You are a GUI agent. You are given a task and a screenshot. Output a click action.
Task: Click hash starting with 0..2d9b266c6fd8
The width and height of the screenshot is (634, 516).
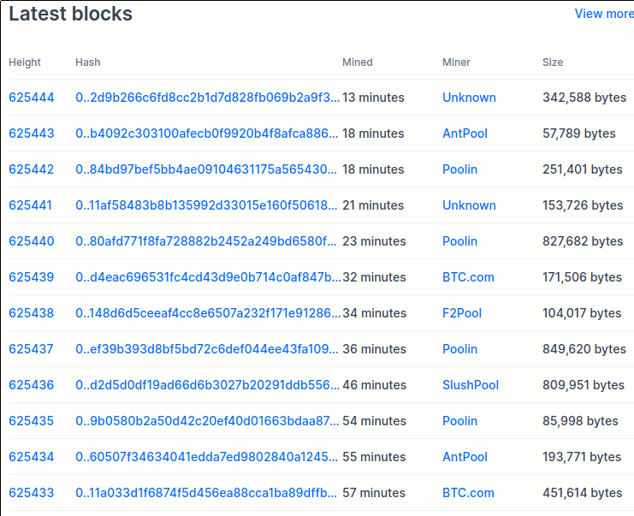point(207,98)
